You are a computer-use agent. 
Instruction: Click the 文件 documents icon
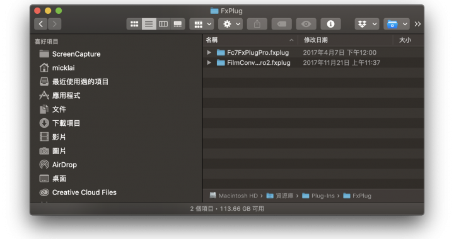tap(44, 109)
